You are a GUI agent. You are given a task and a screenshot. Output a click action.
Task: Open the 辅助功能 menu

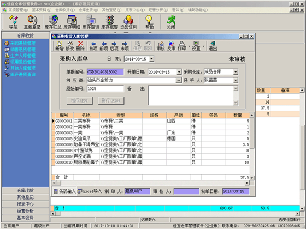(x=198, y=10)
